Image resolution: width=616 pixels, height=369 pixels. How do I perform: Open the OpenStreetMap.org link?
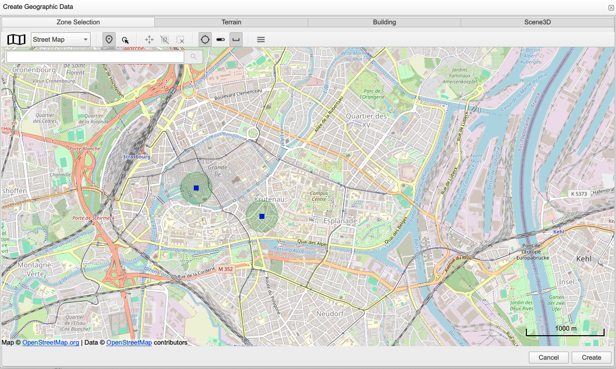50,343
